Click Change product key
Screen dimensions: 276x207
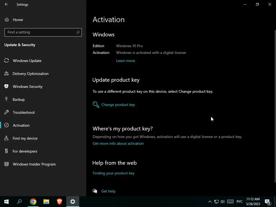[118, 105]
